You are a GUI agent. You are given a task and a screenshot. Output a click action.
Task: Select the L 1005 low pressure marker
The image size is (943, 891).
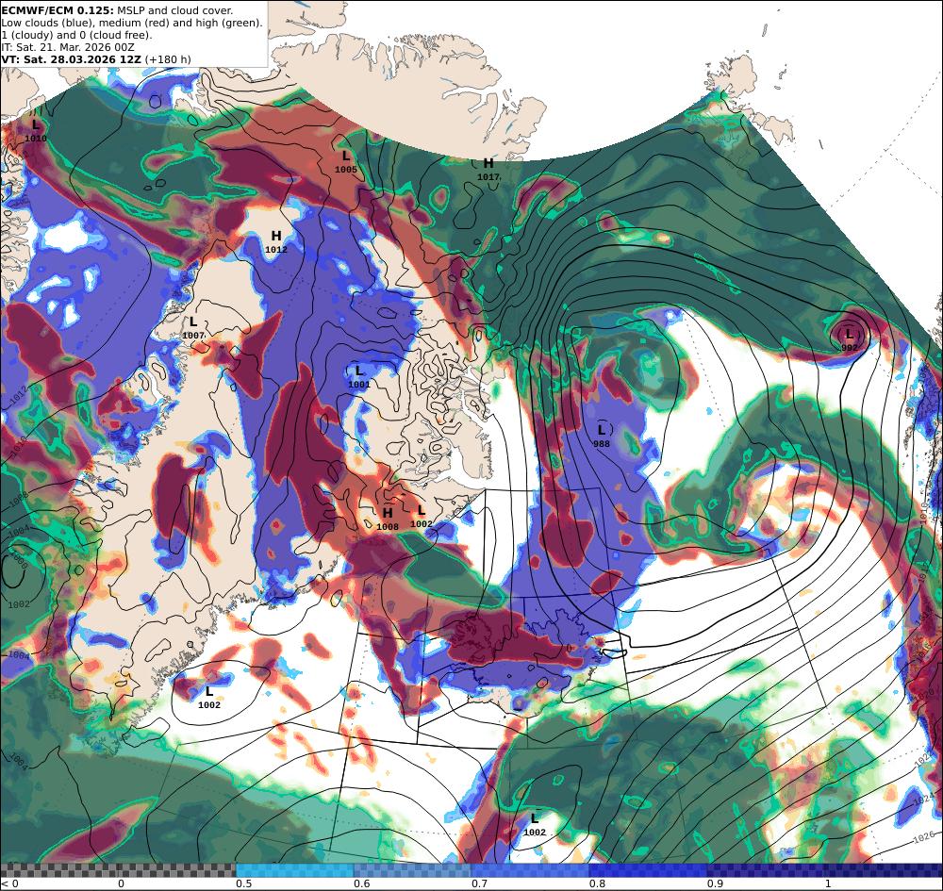pyautogui.click(x=346, y=162)
